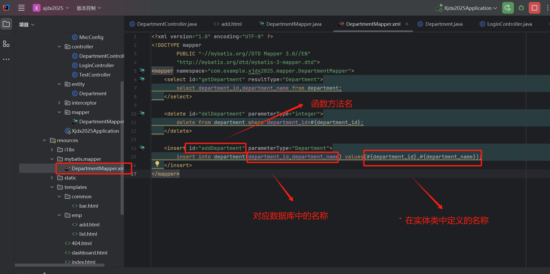Switch to DepartmentMapper.java tab
Viewport: 550px width, 274px height.
[x=290, y=24]
